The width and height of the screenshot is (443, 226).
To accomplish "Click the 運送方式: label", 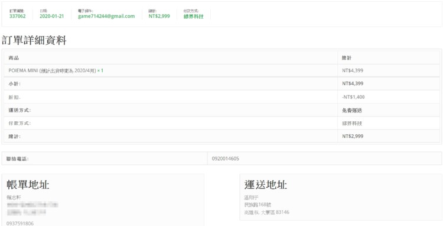I will click(x=19, y=110).
